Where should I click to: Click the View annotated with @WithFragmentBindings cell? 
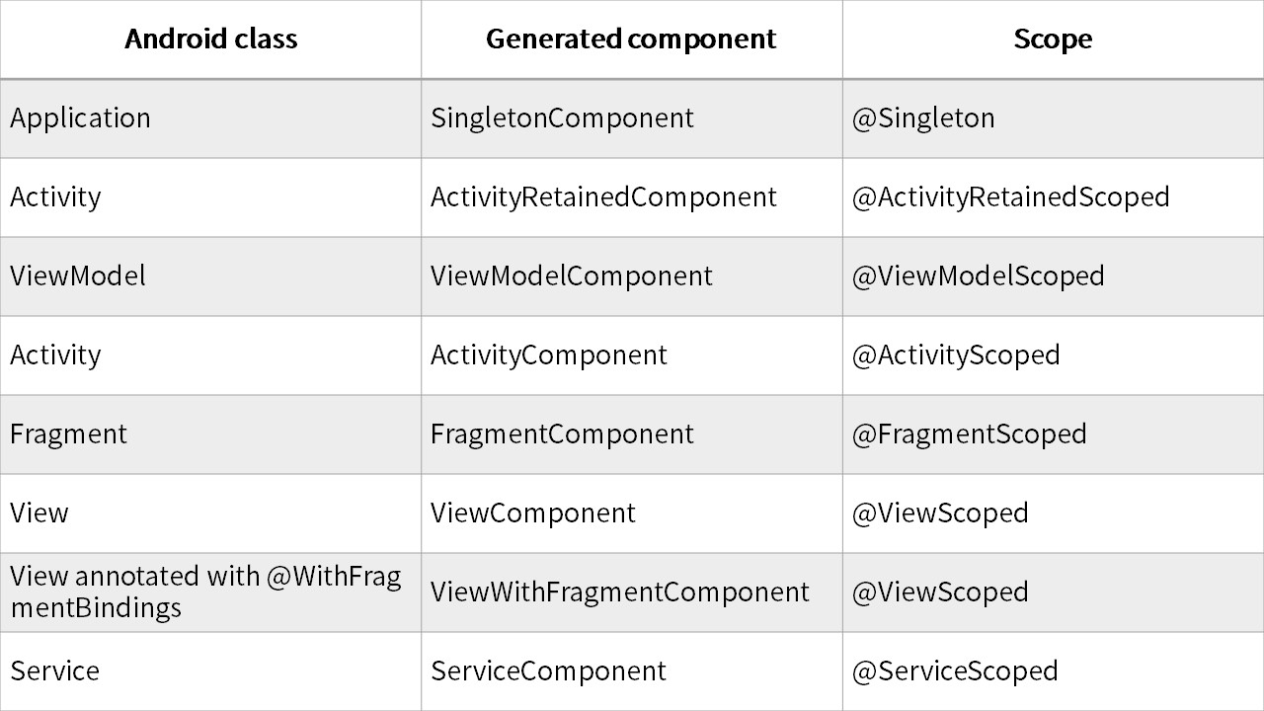(205, 592)
